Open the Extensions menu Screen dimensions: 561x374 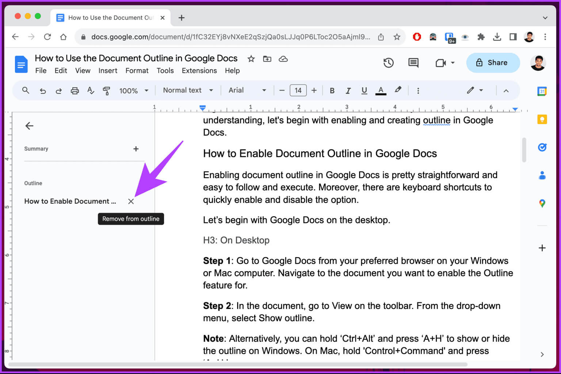click(x=199, y=70)
